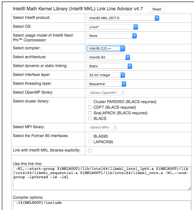
Task: Change the architecture dropdown selection
Action: click(x=108, y=57)
